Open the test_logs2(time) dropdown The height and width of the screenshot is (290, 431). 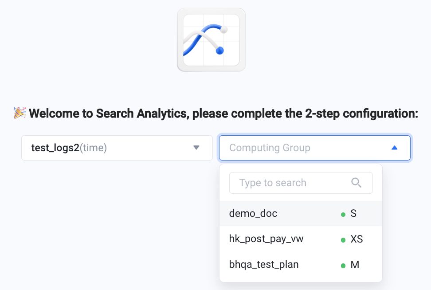(x=117, y=148)
